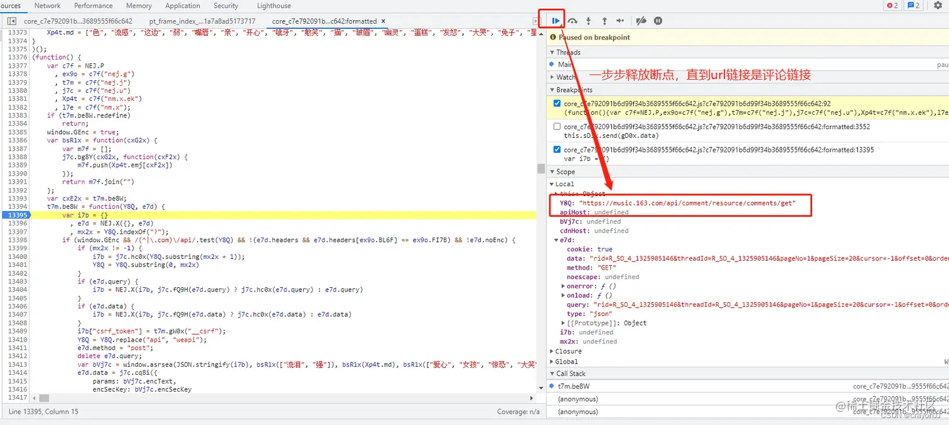The image size is (949, 425).
Task: Step out of current function
Action: pyautogui.click(x=604, y=21)
